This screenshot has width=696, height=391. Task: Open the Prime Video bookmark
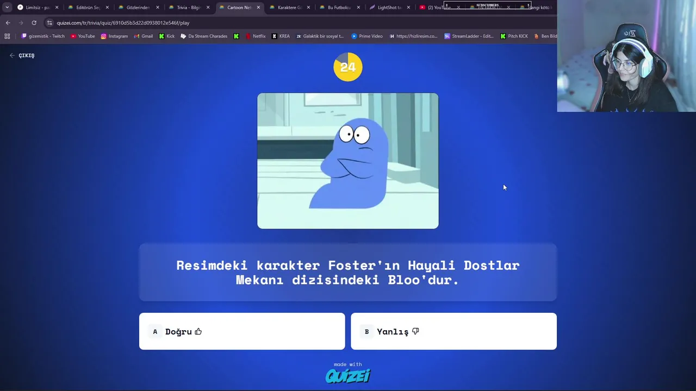click(367, 36)
